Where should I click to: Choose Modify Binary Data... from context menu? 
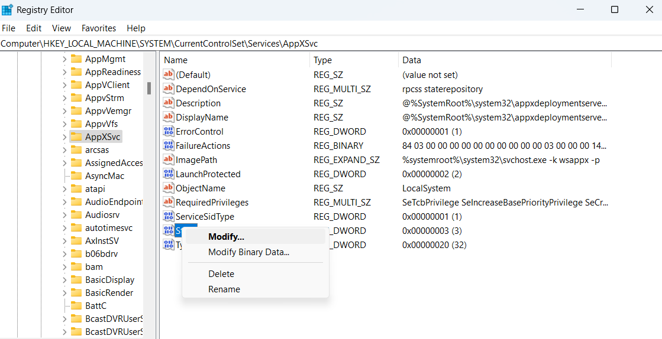point(256,252)
